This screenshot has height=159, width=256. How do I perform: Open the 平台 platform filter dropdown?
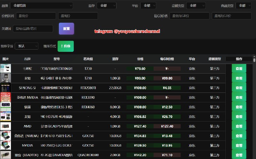pyautogui.click(x=148, y=5)
